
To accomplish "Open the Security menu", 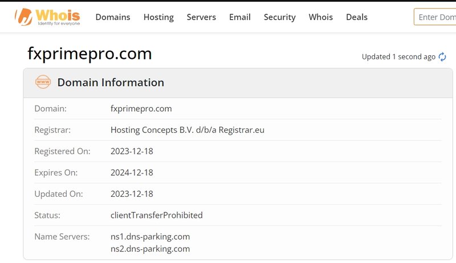I will 280,17.
